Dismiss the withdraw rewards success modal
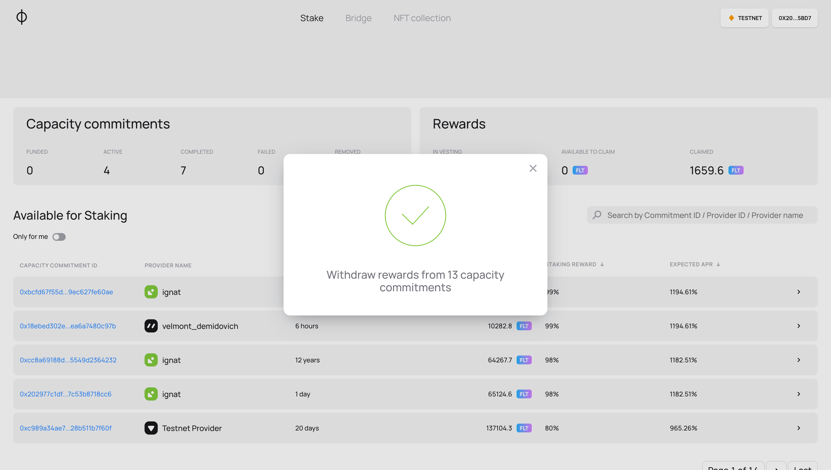Viewport: 831px width, 470px height. pyautogui.click(x=533, y=168)
